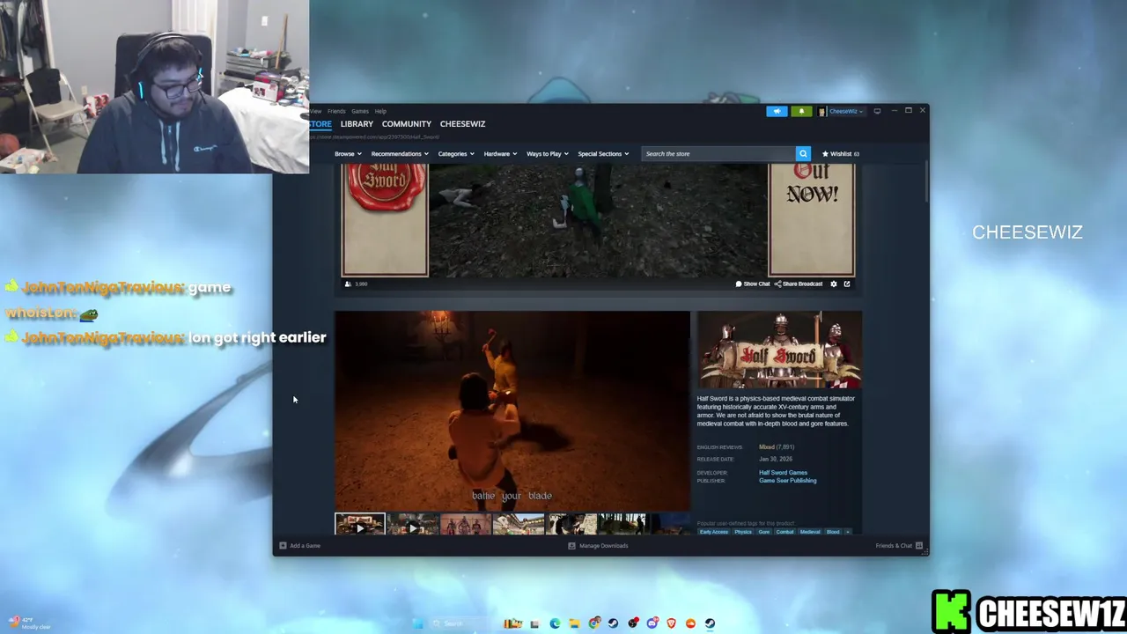The width and height of the screenshot is (1127, 634).
Task: Click the blue announcements megaphone button
Action: pyautogui.click(x=777, y=111)
